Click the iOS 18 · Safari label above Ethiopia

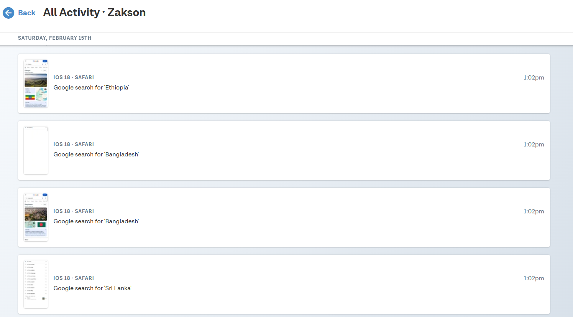pyautogui.click(x=74, y=77)
